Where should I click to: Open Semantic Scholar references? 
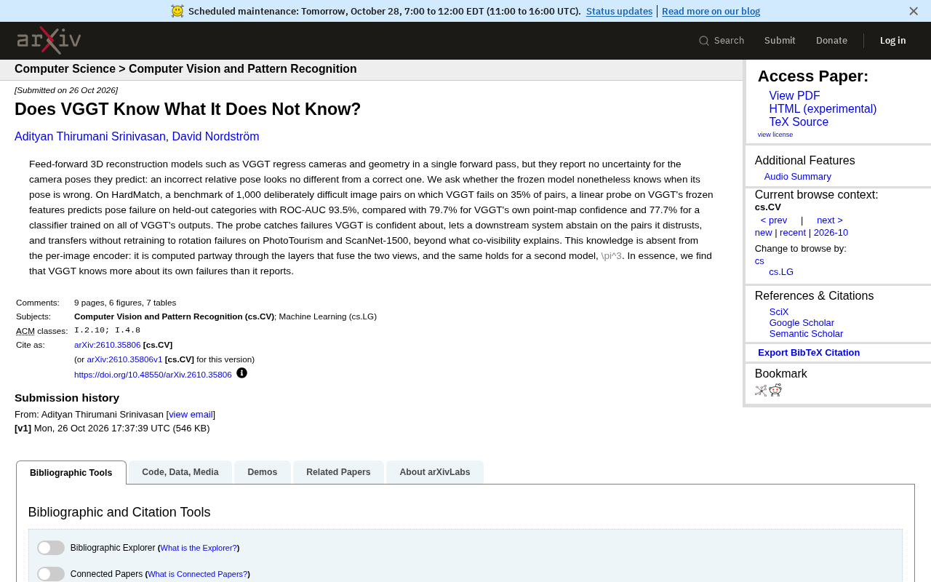pos(806,334)
